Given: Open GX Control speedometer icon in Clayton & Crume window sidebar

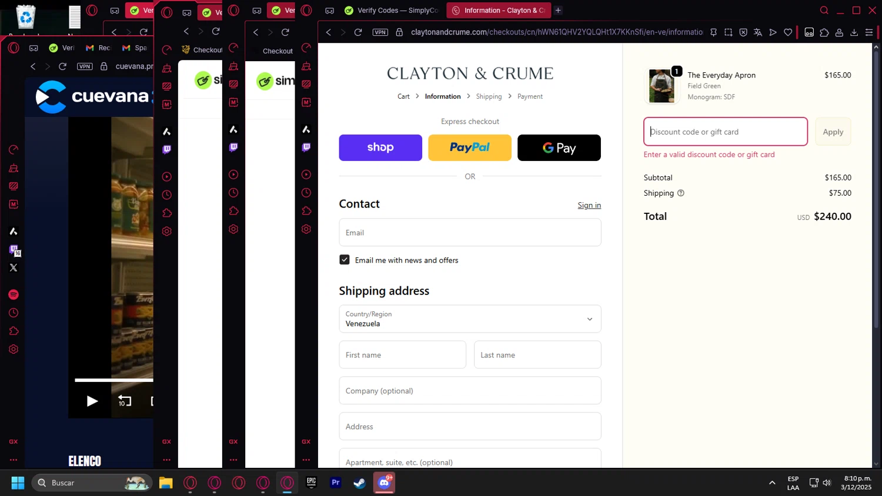Looking at the screenshot, I should pos(306,48).
